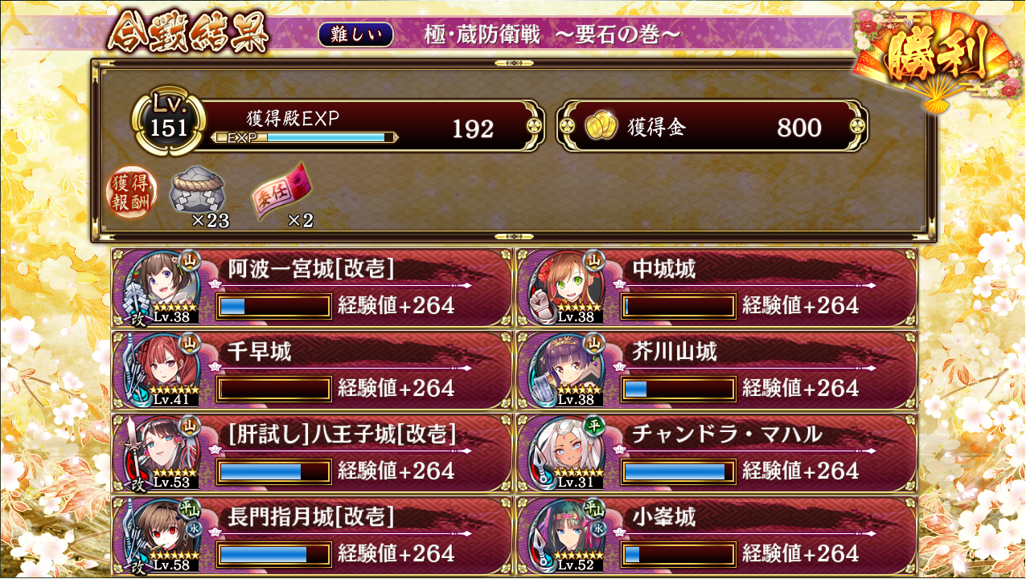Tap the 八王子城[改壱] character portrait
This screenshot has height=579, width=1026.
(162, 452)
